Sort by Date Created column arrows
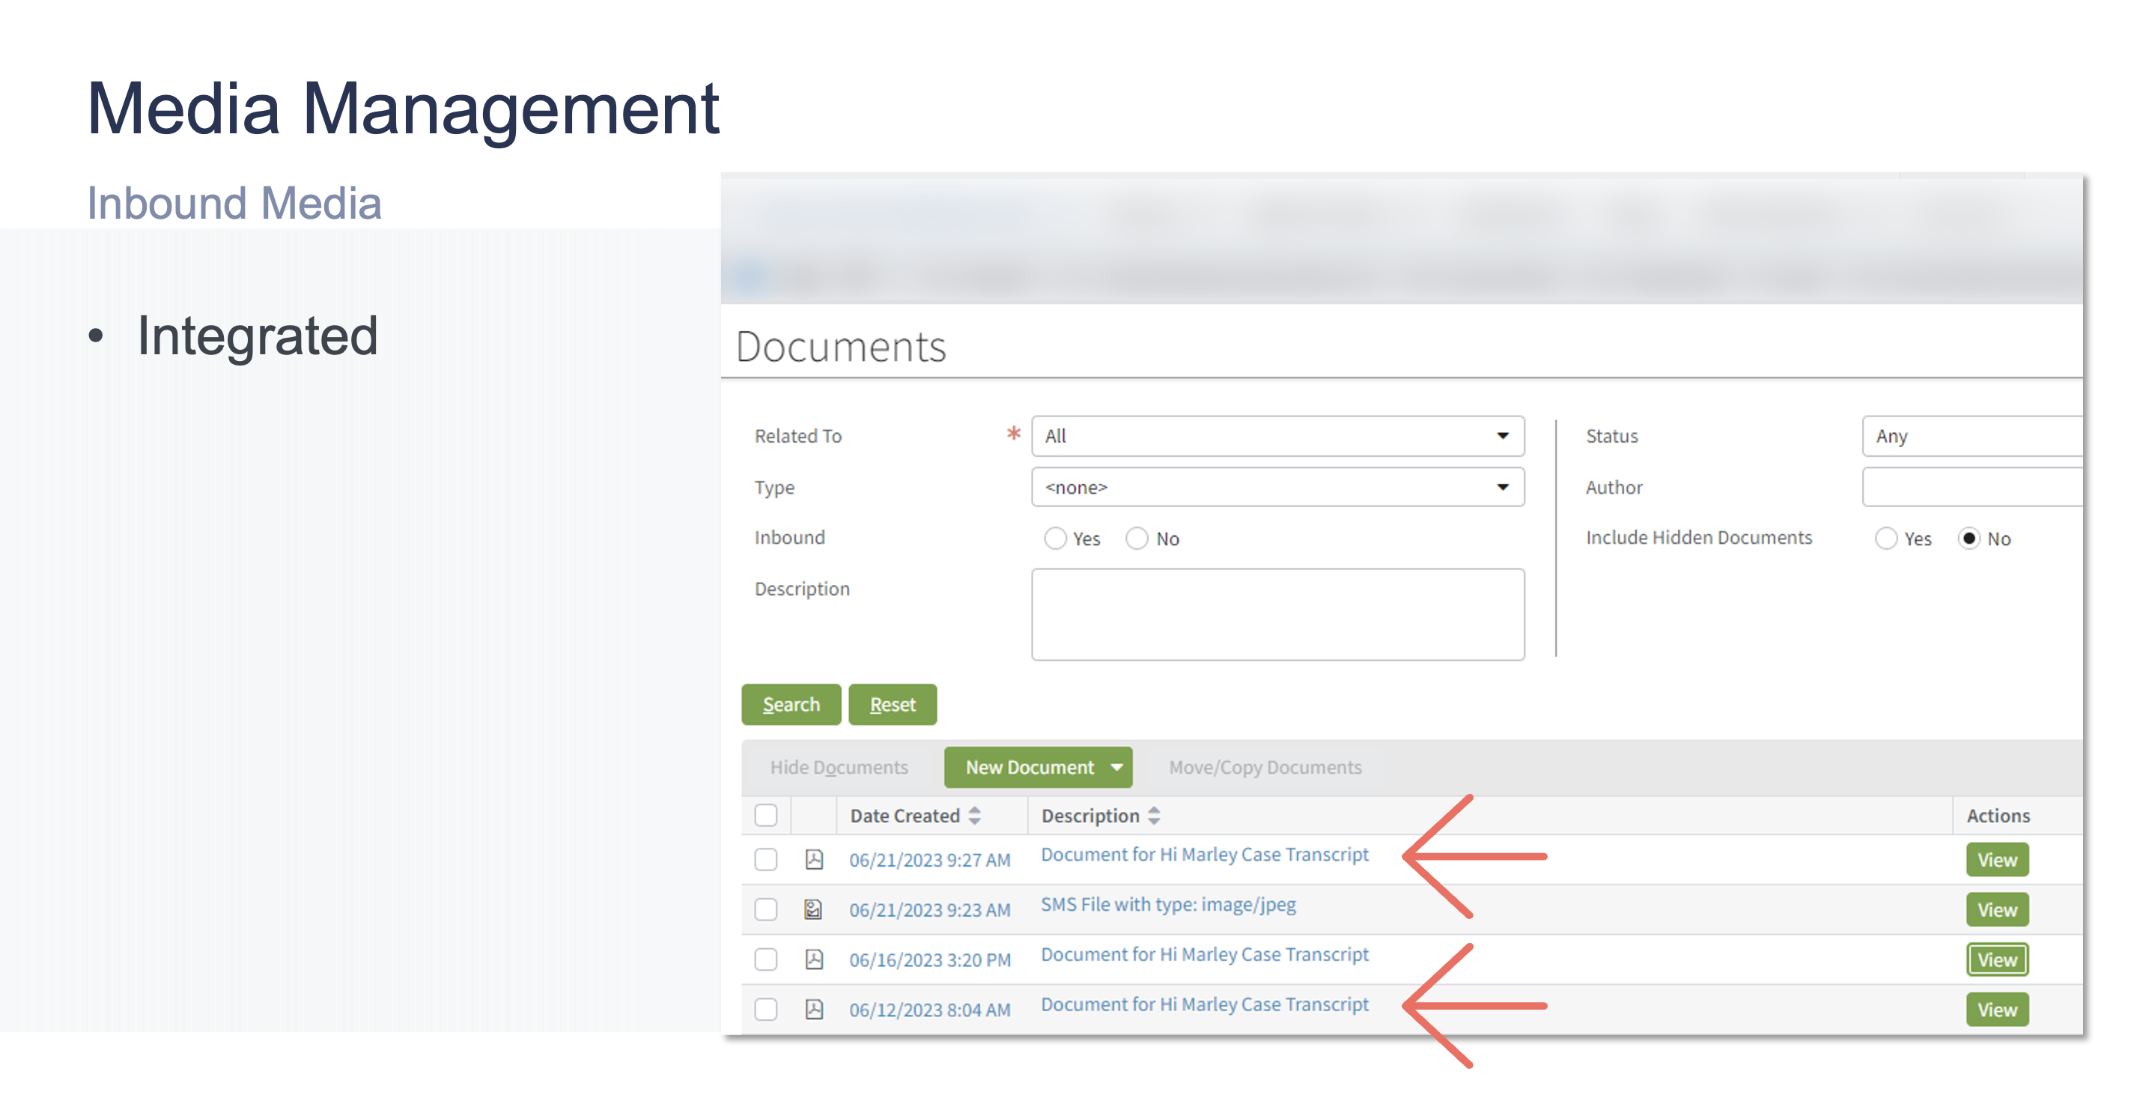 (975, 816)
